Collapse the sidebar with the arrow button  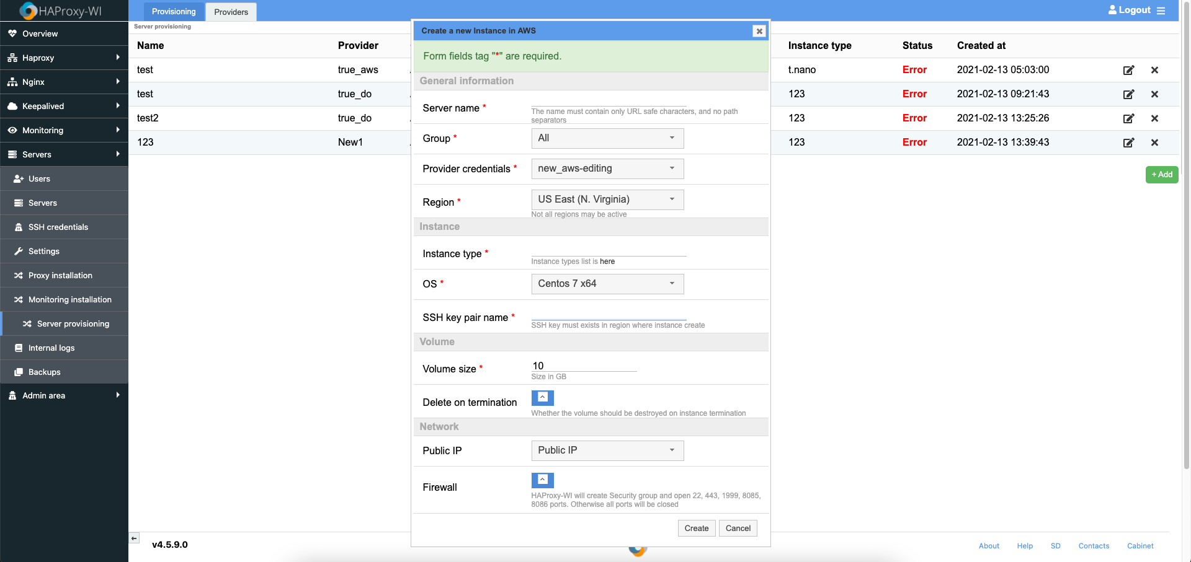click(134, 538)
